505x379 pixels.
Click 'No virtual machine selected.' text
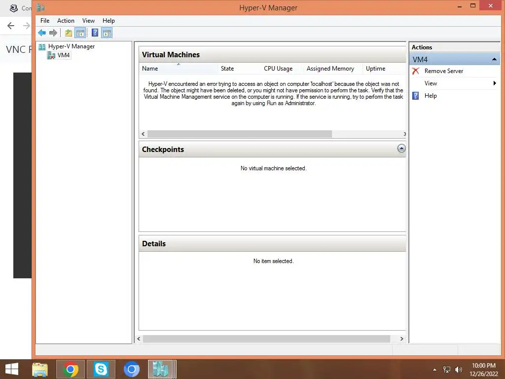pyautogui.click(x=273, y=168)
